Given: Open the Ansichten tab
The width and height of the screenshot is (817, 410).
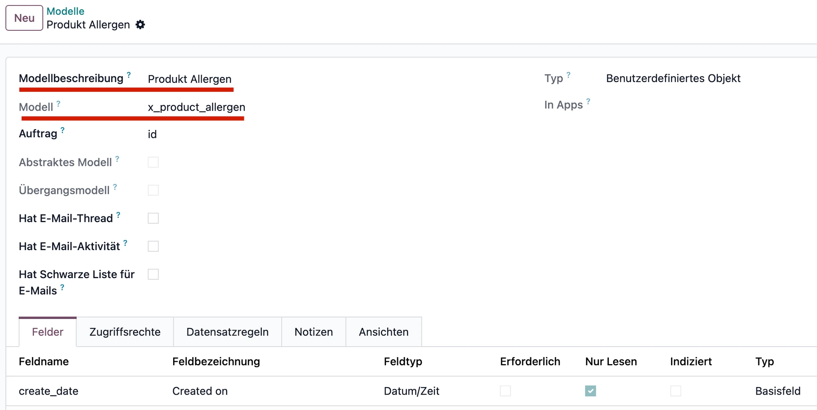Looking at the screenshot, I should (x=383, y=332).
